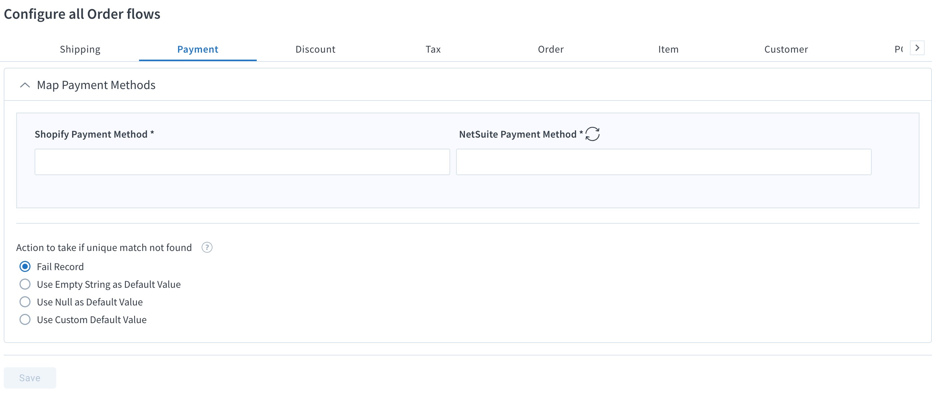
Task: Click 'Action to take if unique match not found'
Action: [x=104, y=248]
